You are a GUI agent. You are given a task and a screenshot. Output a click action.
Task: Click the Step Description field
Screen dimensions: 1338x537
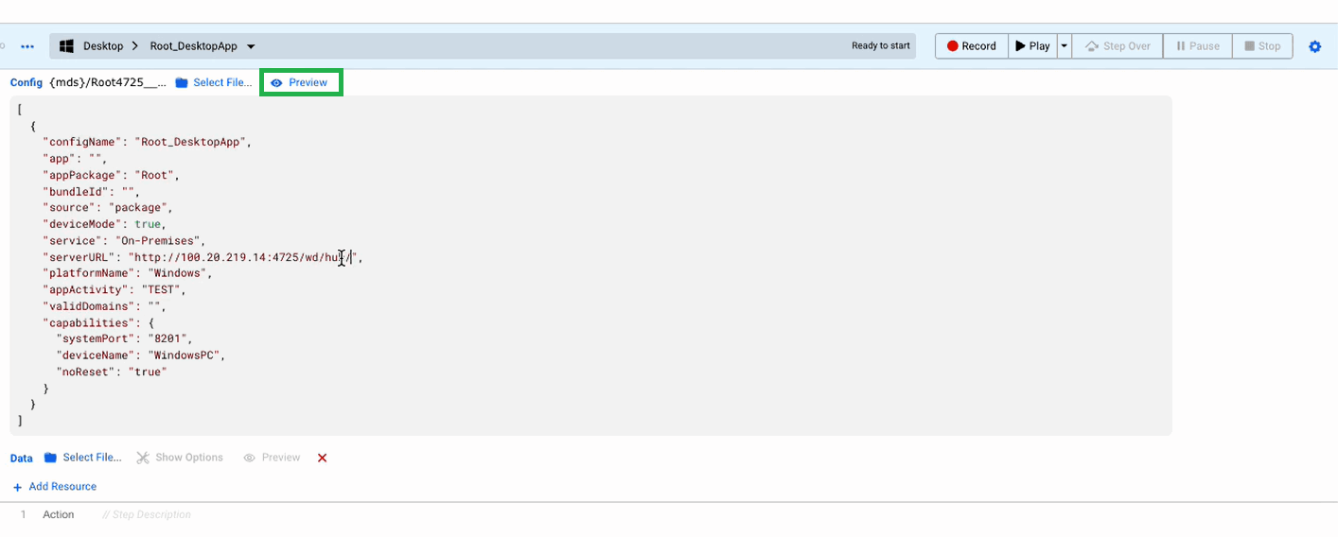point(147,515)
